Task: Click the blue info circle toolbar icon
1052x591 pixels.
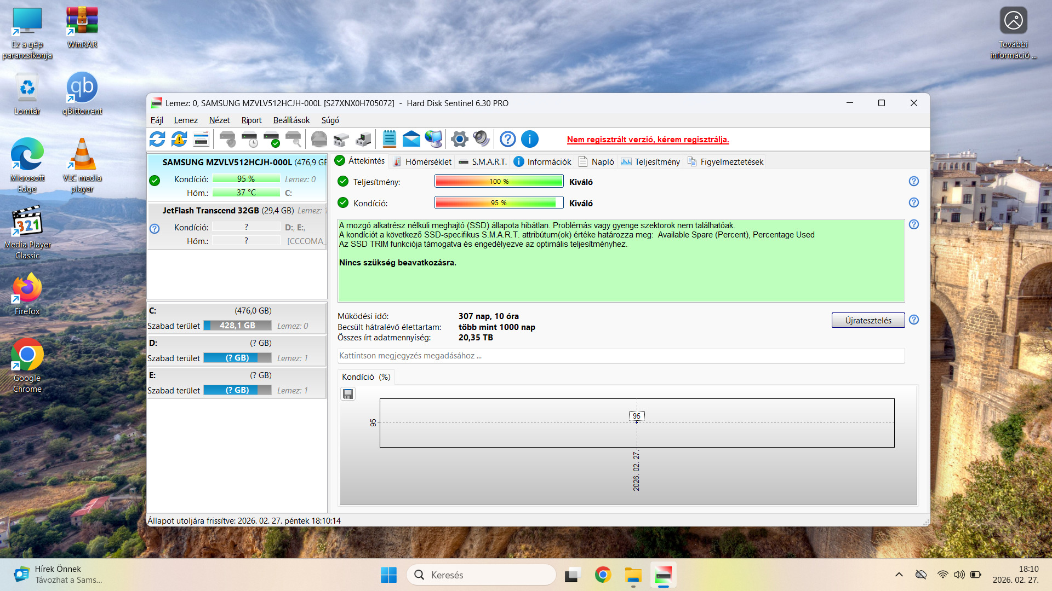Action: click(x=529, y=139)
